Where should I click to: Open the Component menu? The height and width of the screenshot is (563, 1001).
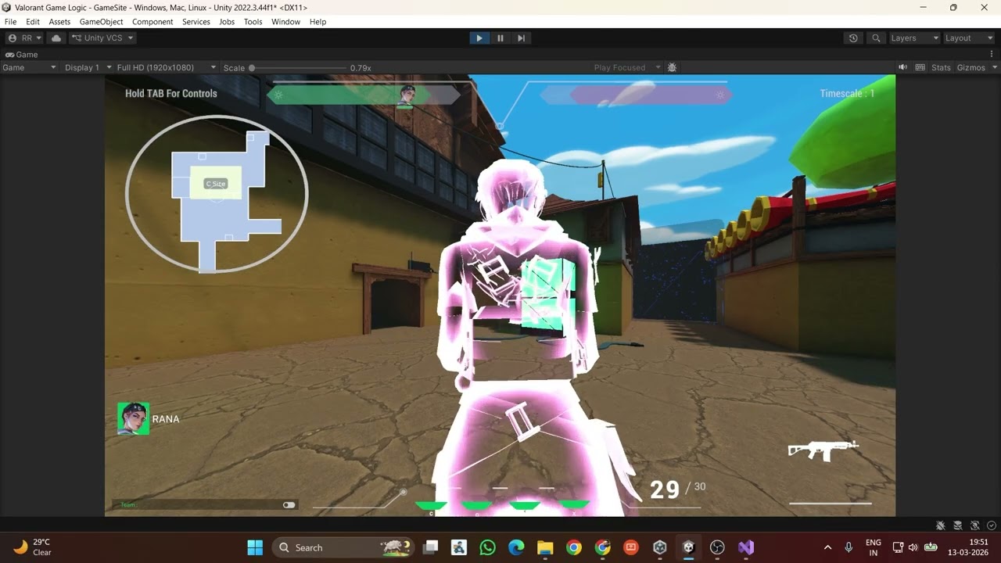152,22
